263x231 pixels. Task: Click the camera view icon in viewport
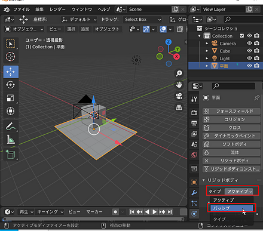point(179,96)
